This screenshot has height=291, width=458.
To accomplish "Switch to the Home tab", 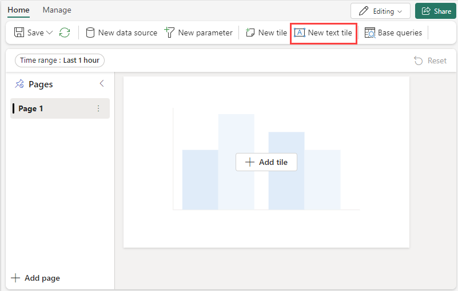I will pyautogui.click(x=18, y=10).
